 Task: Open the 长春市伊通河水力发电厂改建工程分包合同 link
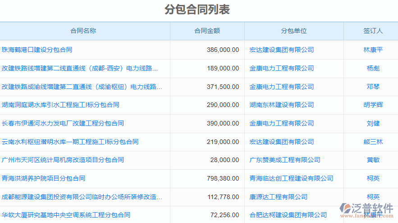(x=63, y=123)
